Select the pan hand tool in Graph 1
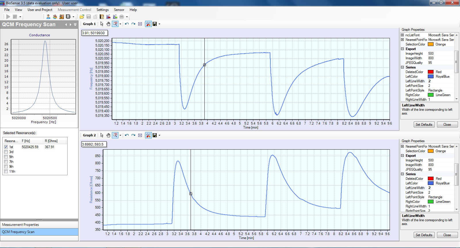 tap(108, 24)
